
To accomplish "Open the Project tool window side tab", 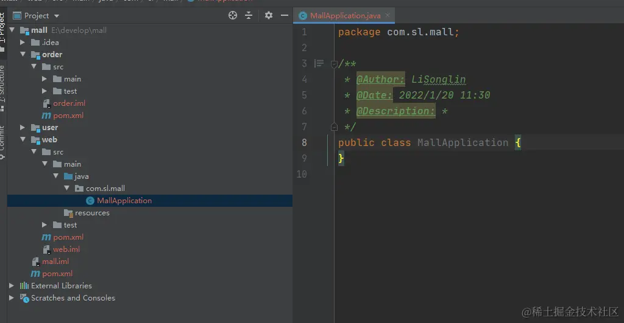I will tap(2, 32).
